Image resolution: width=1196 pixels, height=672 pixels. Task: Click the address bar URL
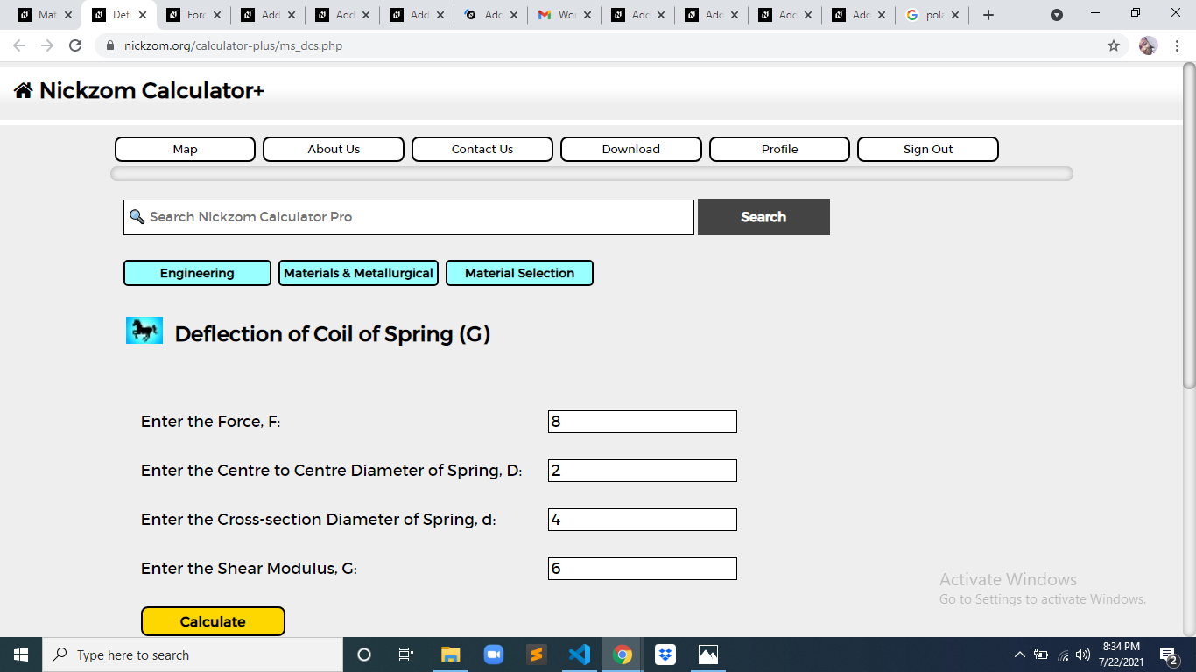[x=233, y=45]
